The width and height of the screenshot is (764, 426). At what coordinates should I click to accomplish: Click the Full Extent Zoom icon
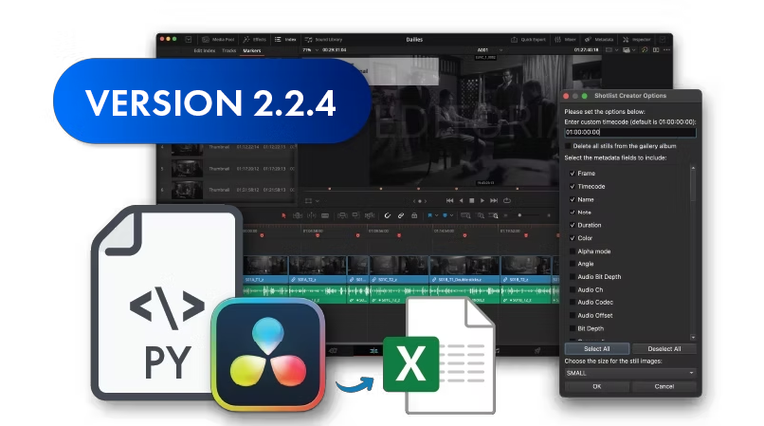(x=465, y=215)
